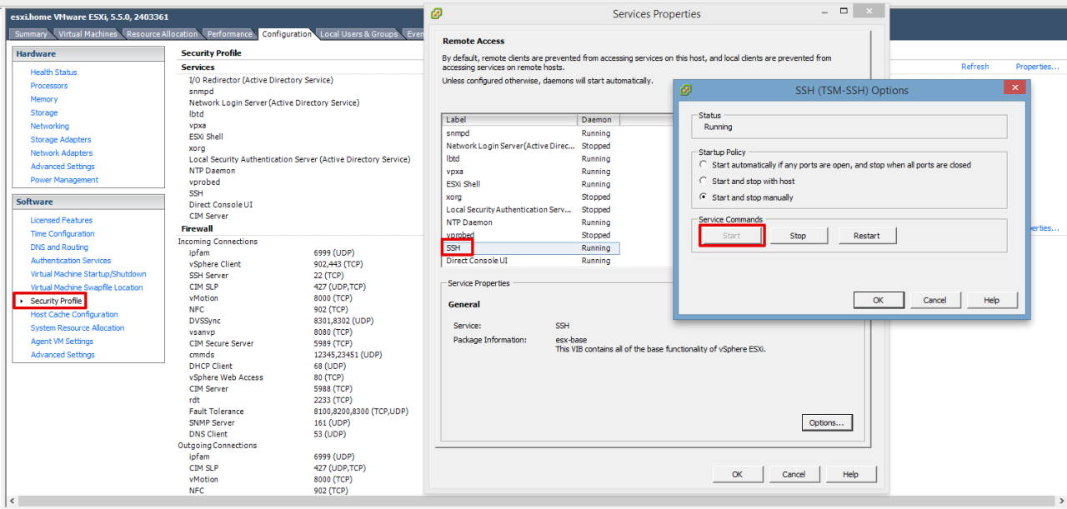
Task: Open Options... in Services Properties
Action: click(827, 422)
